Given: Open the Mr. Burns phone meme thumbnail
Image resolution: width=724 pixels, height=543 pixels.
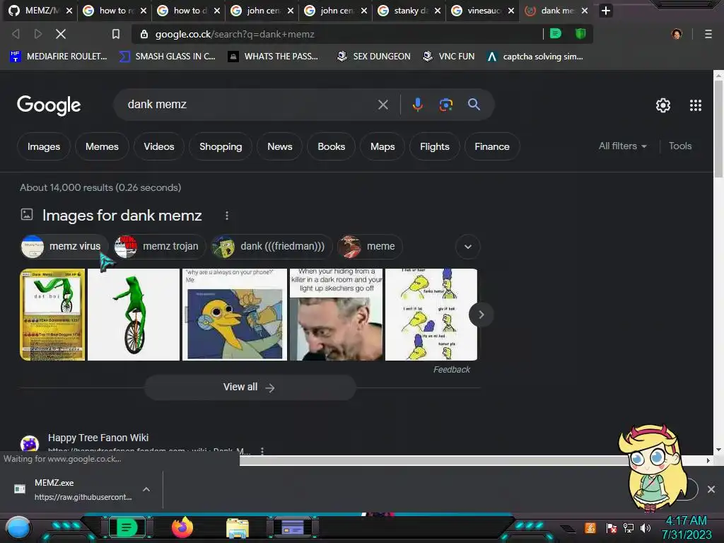Looking at the screenshot, I should [x=235, y=315].
